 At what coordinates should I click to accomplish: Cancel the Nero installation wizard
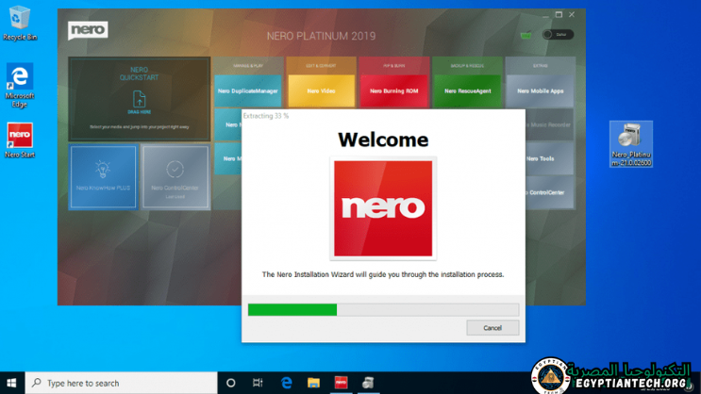[x=492, y=328]
